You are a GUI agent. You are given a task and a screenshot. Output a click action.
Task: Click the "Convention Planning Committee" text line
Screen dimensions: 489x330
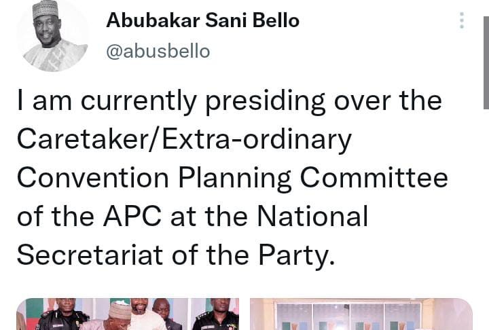coord(232,178)
